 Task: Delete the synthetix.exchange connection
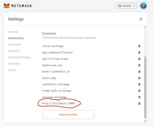[139, 84]
